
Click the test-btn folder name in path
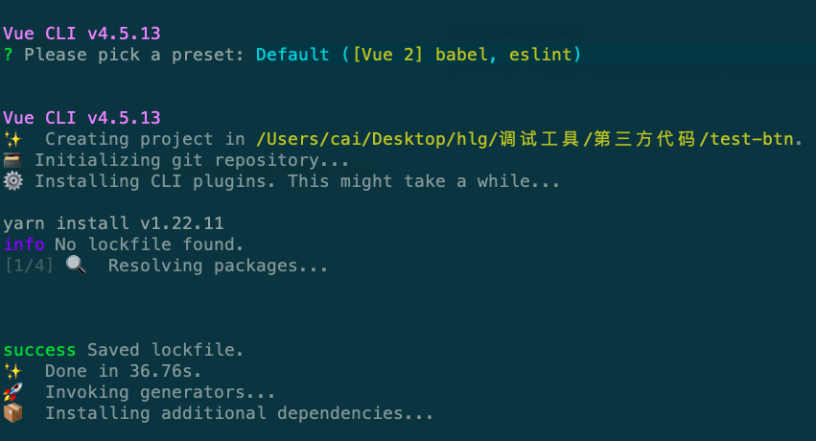pos(752,139)
